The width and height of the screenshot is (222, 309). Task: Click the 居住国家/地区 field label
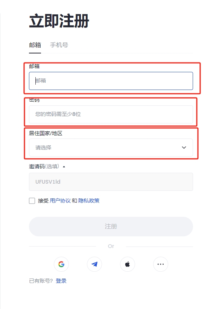46,133
